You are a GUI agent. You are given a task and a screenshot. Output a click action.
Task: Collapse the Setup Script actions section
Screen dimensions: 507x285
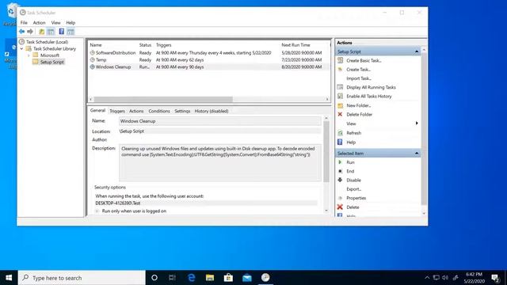[x=417, y=51]
